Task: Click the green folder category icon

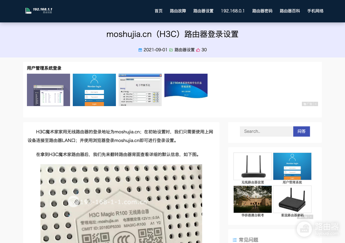Action: 171,50
